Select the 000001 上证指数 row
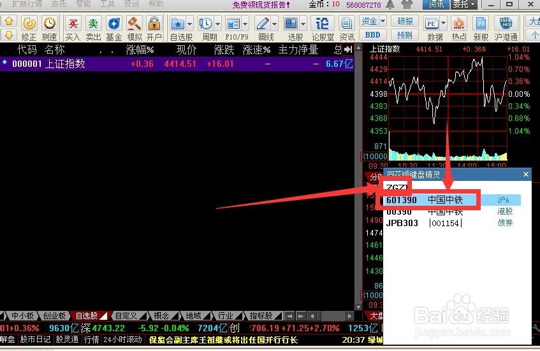Viewport: 540px width, 351px height. pos(177,64)
